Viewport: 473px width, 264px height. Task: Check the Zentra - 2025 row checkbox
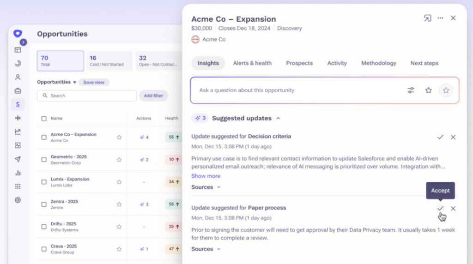44,204
